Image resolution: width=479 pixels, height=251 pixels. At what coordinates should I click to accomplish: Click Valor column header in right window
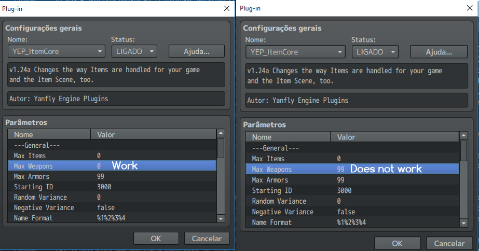click(x=395, y=137)
